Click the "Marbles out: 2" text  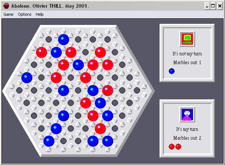pyautogui.click(x=187, y=138)
